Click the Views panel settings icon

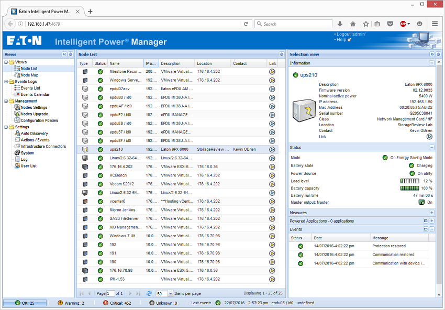click(x=70, y=54)
